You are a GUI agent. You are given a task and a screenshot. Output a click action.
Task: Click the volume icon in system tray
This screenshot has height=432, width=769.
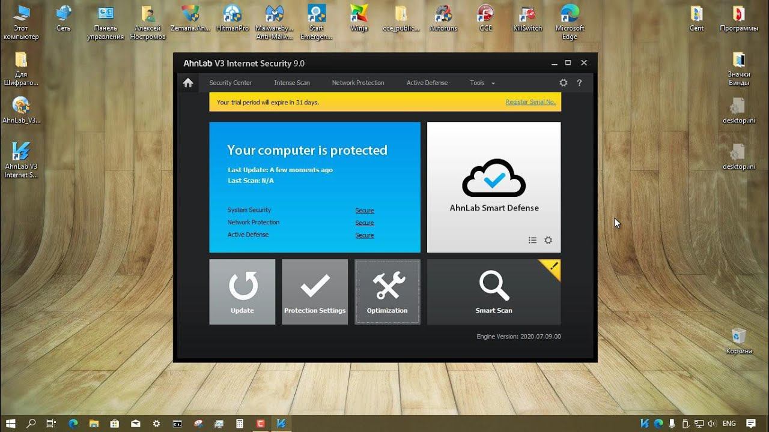click(x=712, y=423)
